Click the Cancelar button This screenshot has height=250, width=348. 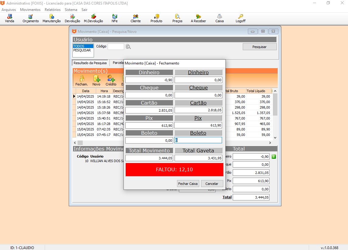[x=212, y=184]
